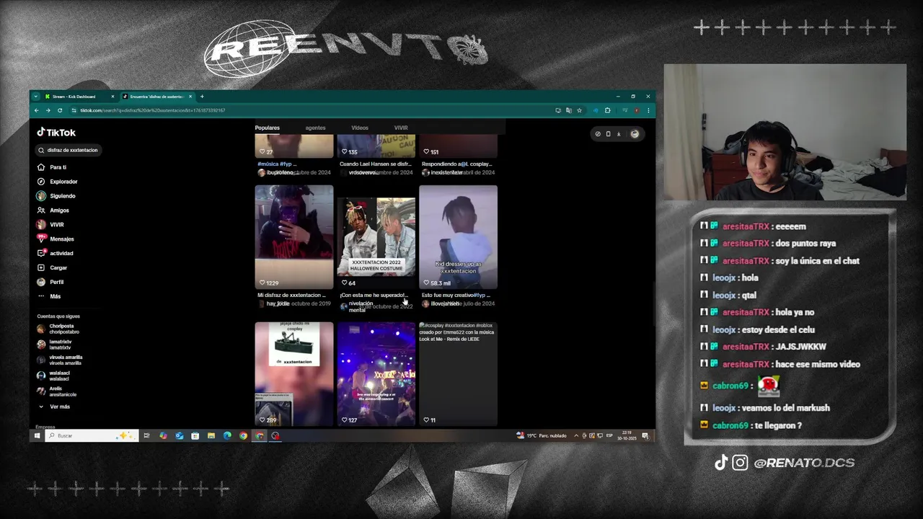Open followed account viruela amarilla

pos(60,360)
